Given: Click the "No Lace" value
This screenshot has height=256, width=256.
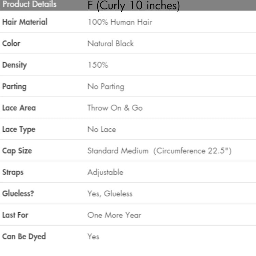Looking at the screenshot, I should (x=102, y=129).
